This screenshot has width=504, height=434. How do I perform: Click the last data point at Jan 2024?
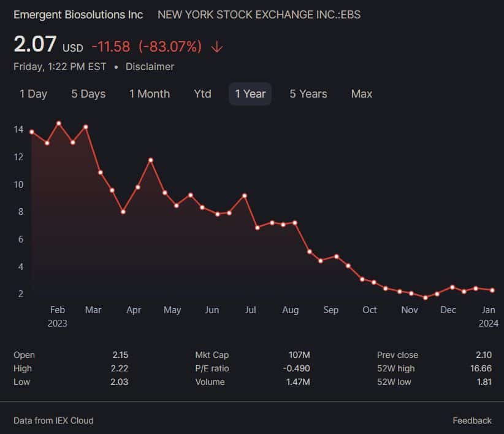(x=492, y=290)
